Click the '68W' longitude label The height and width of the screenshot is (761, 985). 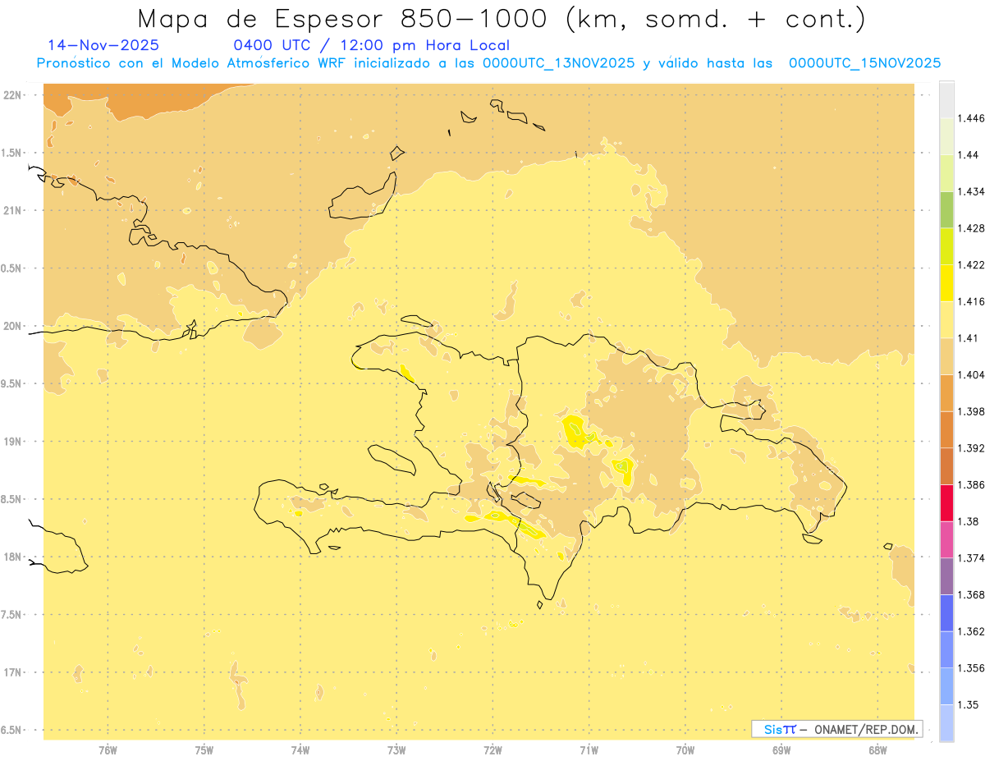(x=877, y=750)
